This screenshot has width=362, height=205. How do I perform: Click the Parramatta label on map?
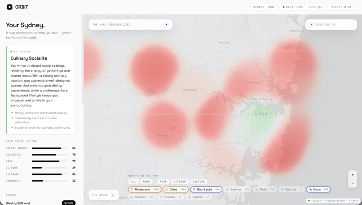click(x=190, y=90)
